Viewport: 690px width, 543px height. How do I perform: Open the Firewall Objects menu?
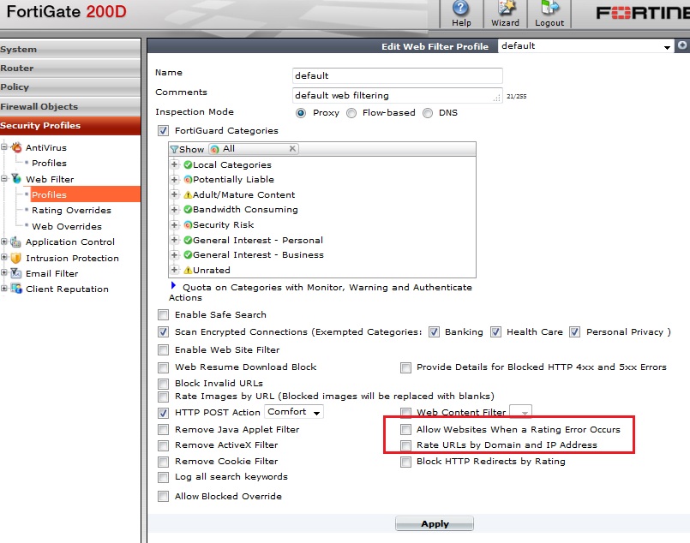coord(70,106)
